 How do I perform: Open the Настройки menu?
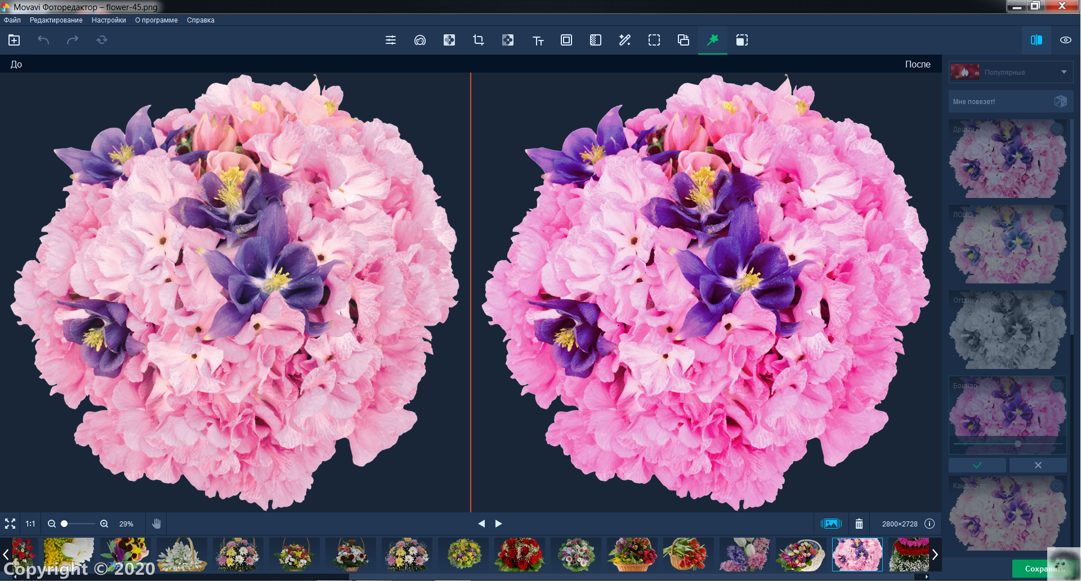pos(109,20)
